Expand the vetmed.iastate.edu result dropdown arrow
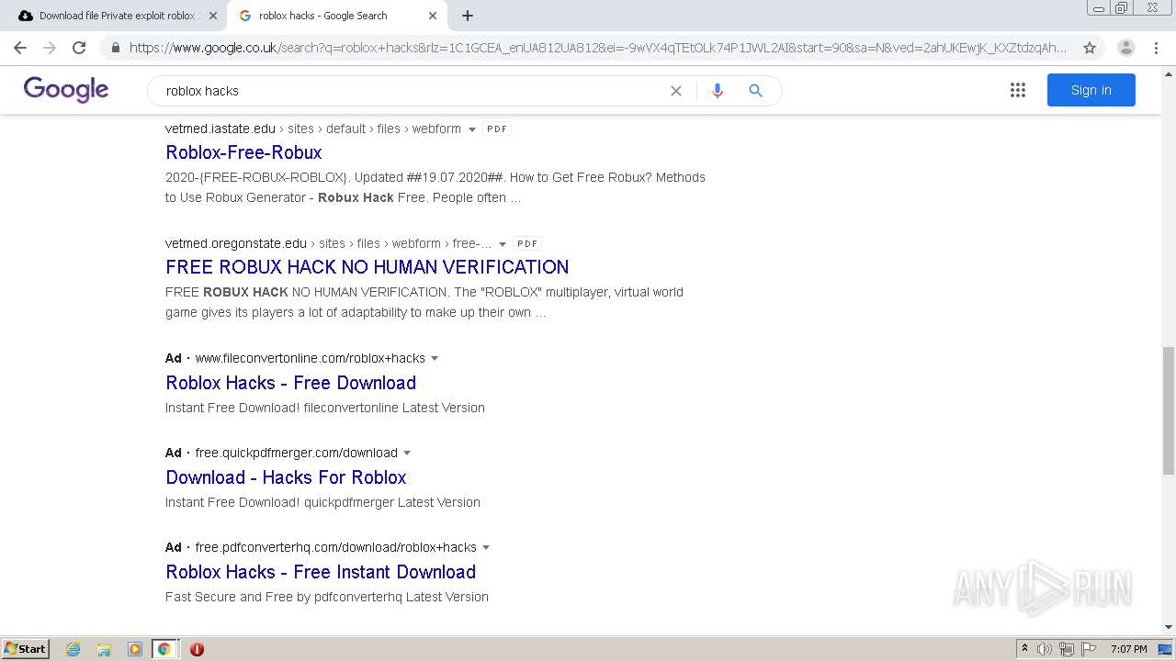 click(x=472, y=129)
